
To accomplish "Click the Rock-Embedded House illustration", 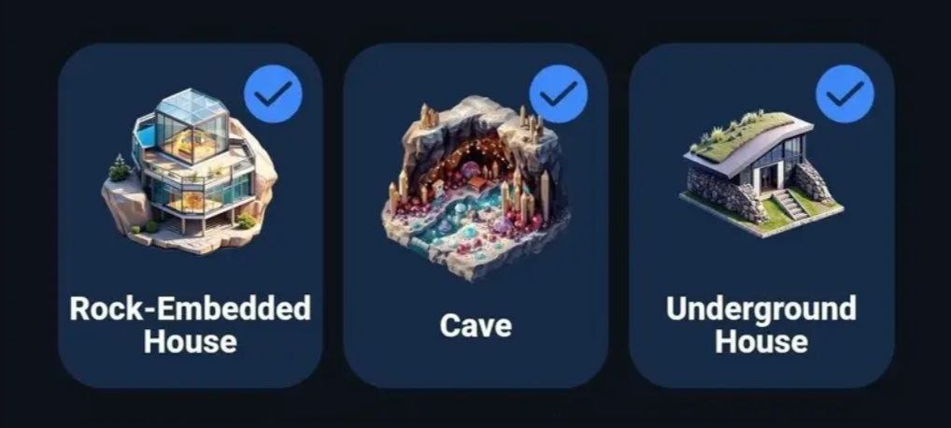I will coord(190,172).
